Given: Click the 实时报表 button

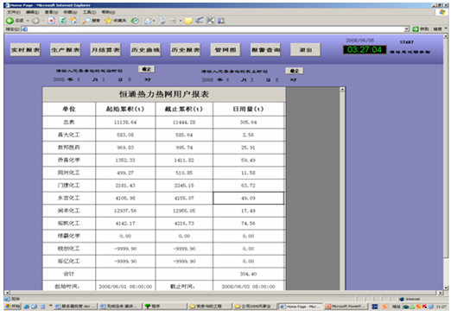Looking at the screenshot, I should (25, 50).
